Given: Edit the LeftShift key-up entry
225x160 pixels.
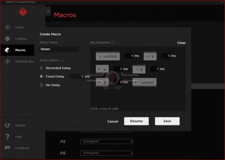Looking at the screenshot, I should click(144, 82).
